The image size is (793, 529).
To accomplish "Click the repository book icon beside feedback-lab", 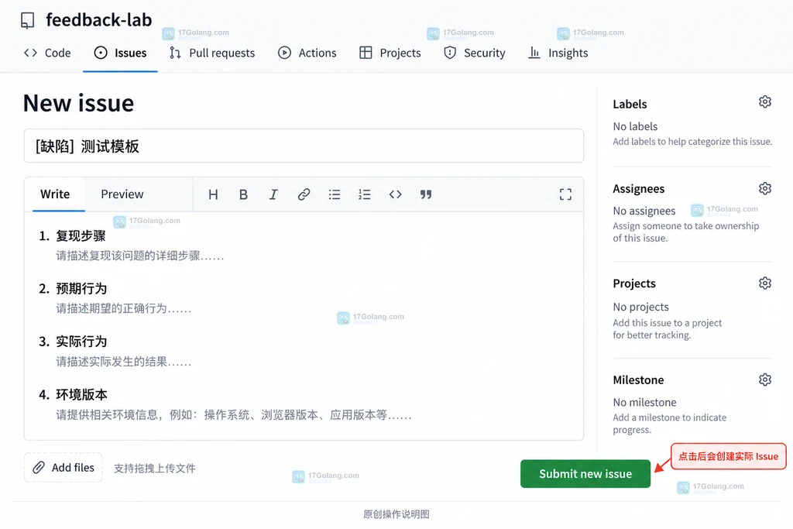I will point(27,20).
